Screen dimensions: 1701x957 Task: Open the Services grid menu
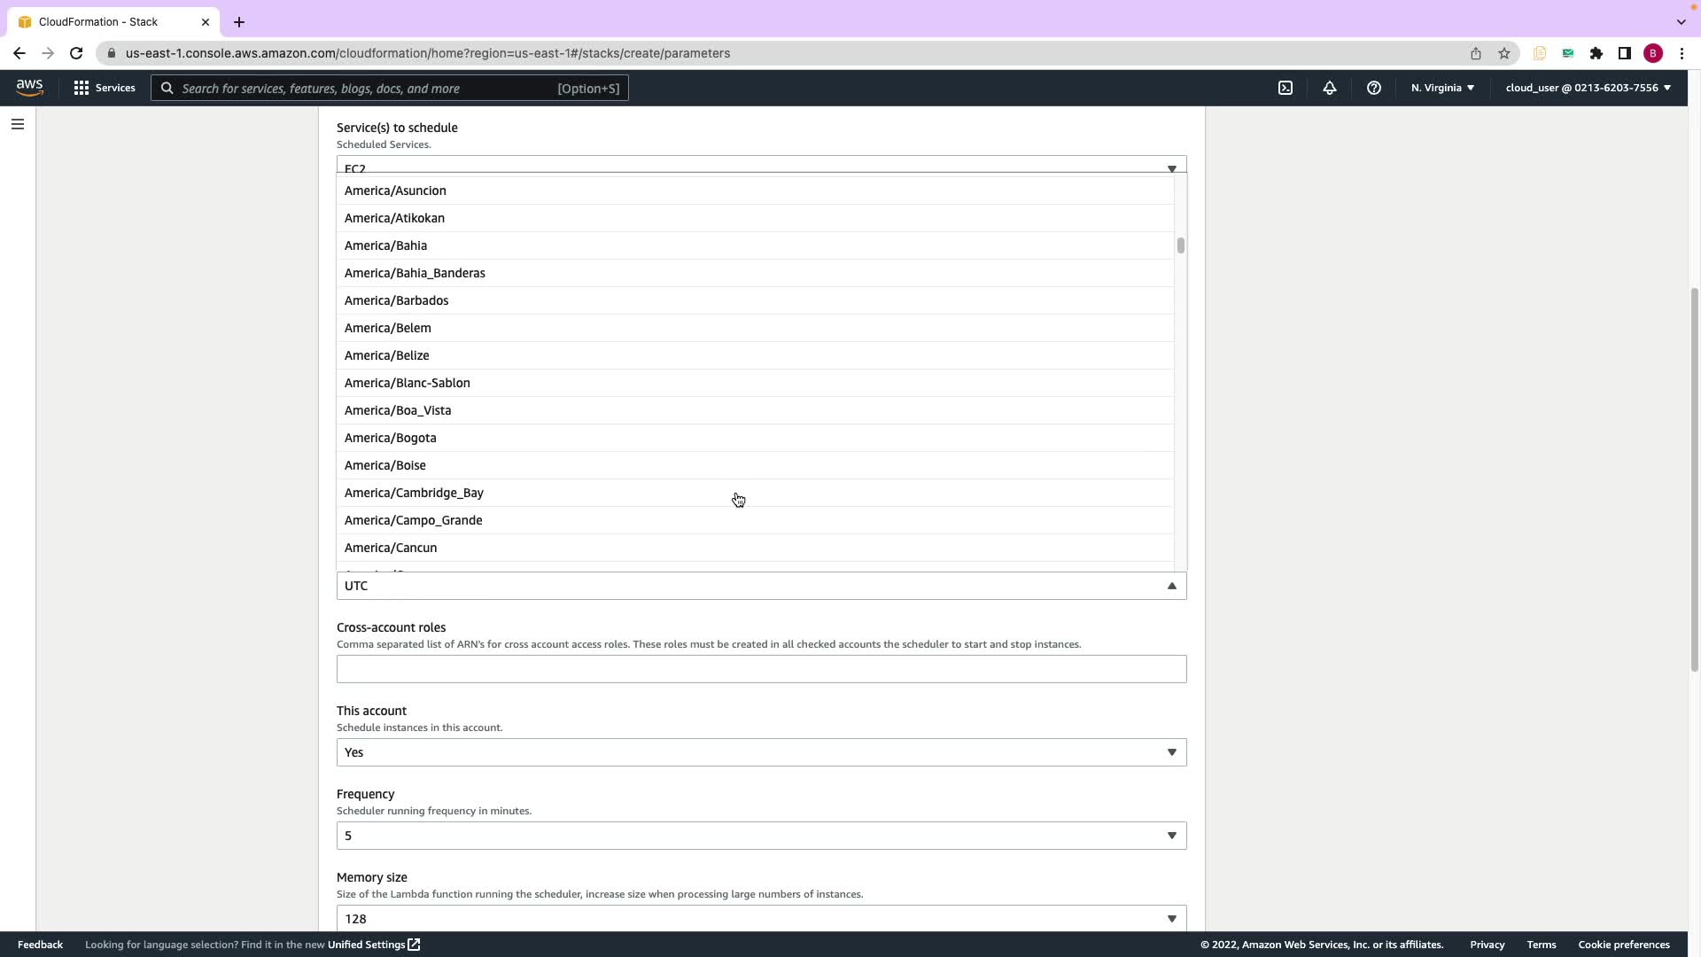point(105,88)
